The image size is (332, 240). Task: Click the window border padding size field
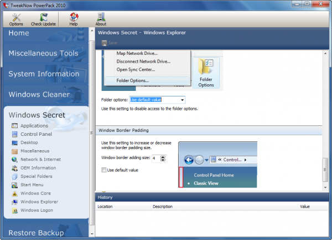coord(156,159)
